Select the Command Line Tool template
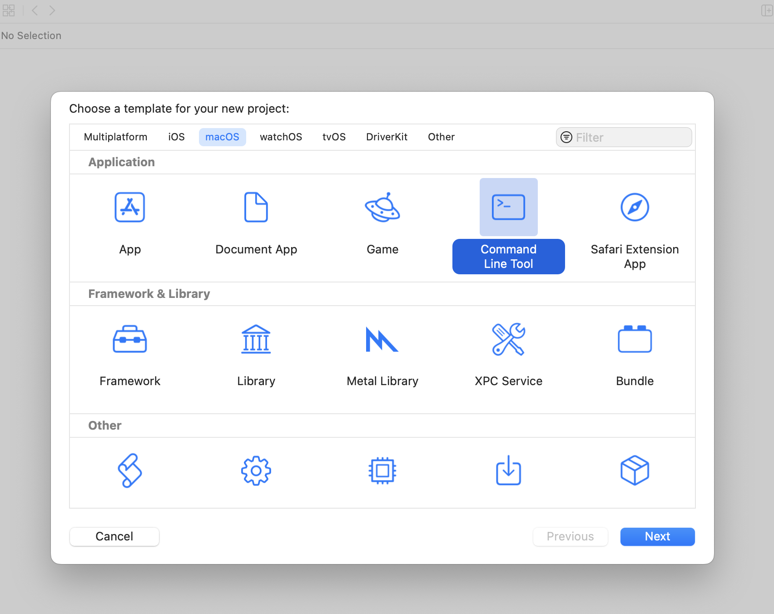Screen dimensions: 774x614 click(x=509, y=207)
